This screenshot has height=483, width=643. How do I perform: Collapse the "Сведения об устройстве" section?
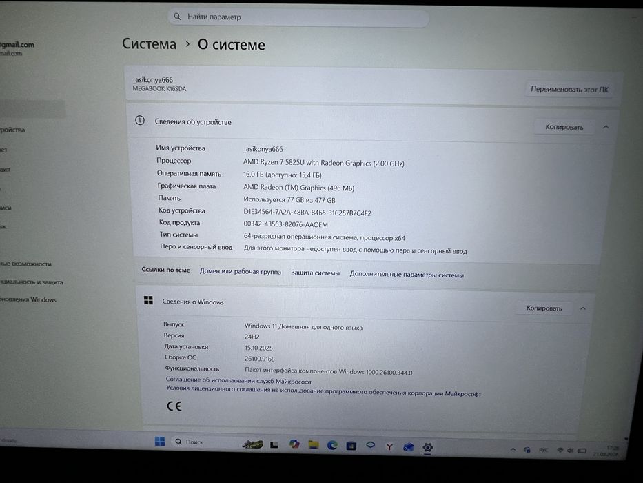click(606, 127)
